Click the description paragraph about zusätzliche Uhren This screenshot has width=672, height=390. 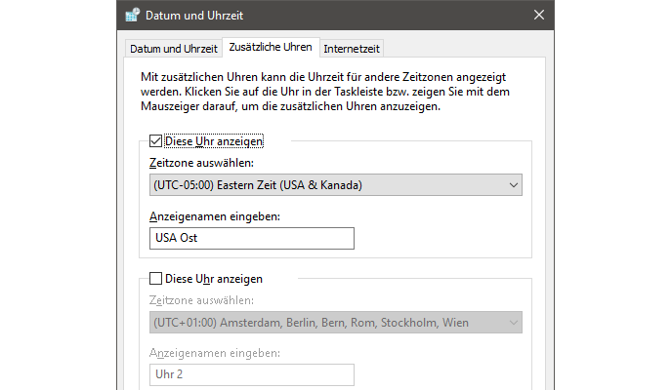(332, 90)
